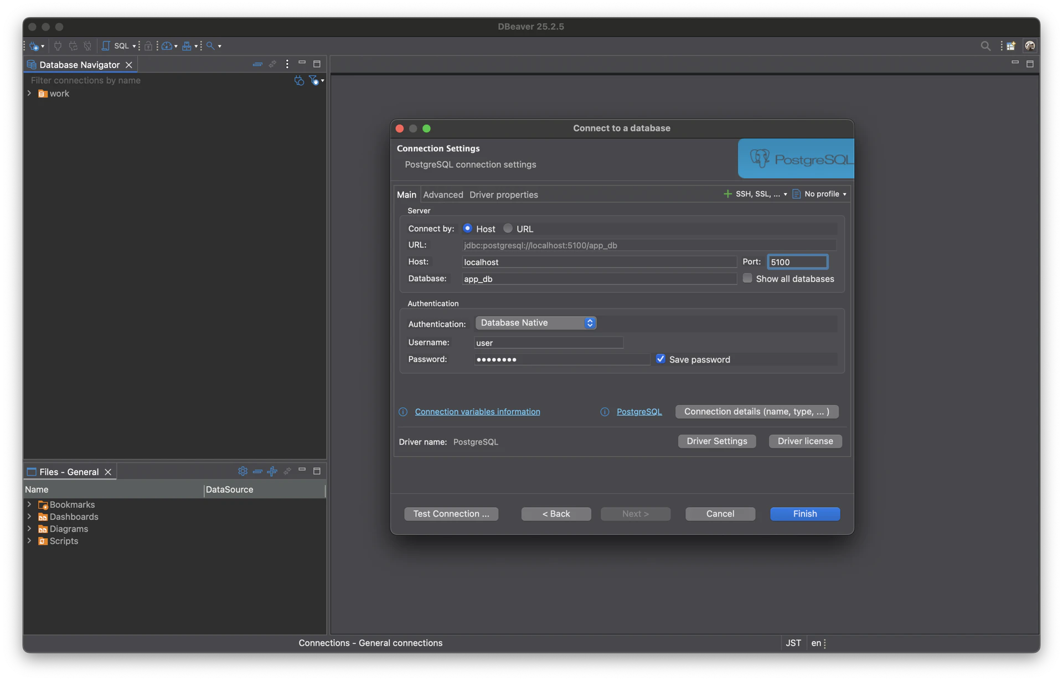Click the Username input field
The width and height of the screenshot is (1063, 681).
click(x=549, y=343)
